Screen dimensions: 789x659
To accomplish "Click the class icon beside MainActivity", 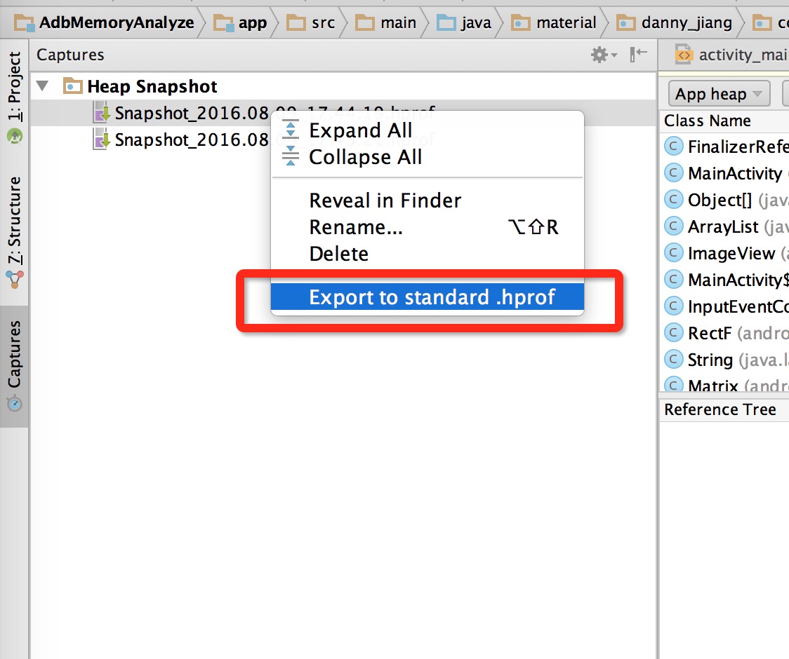I will tap(673, 173).
